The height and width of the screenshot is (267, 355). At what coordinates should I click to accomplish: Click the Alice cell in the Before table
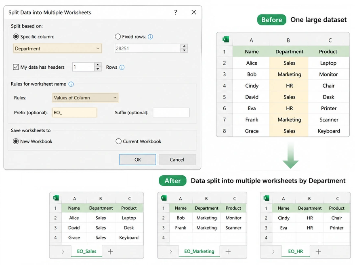(252, 63)
